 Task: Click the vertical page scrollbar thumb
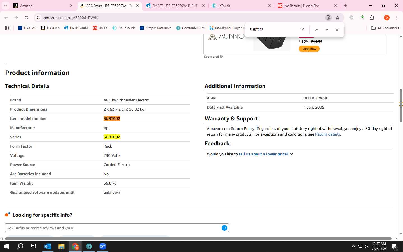401,105
